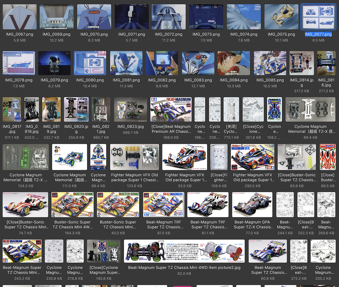Click the IMG_0819.jpg file name
The width and height of the screenshot is (339, 287).
[51, 129]
